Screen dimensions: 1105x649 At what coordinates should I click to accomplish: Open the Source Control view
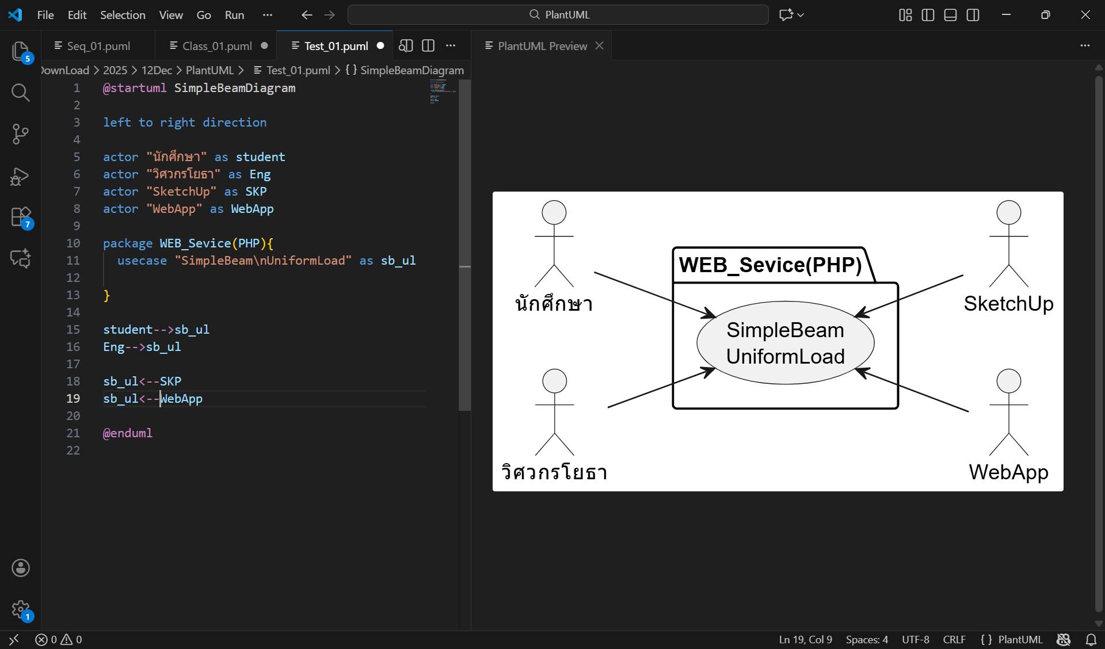21,134
